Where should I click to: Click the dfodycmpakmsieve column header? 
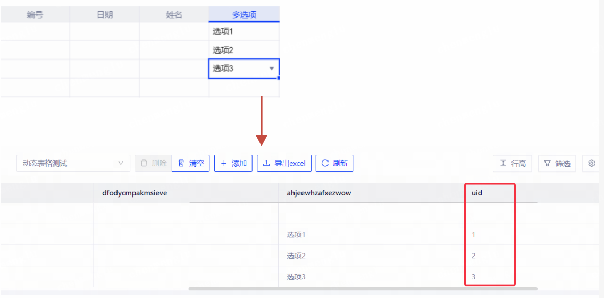tap(135, 193)
